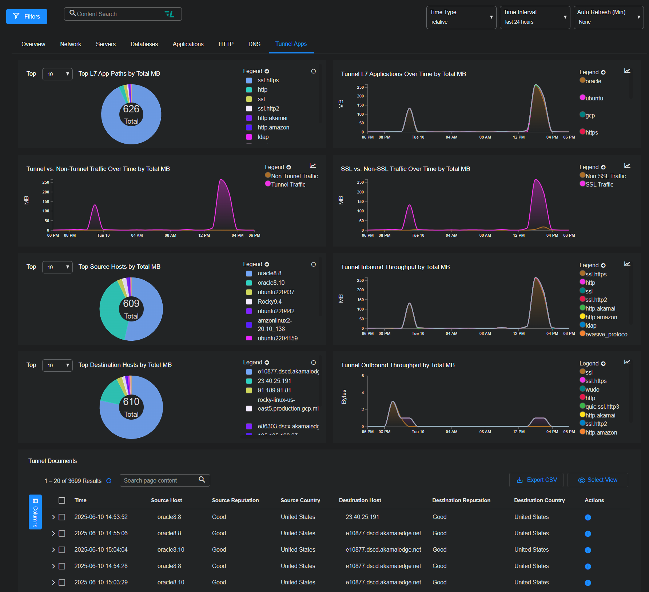Viewport: 649px width, 592px height.
Task: Click chart icon on Tunnel Inbound Throughput panel
Action: (x=627, y=264)
